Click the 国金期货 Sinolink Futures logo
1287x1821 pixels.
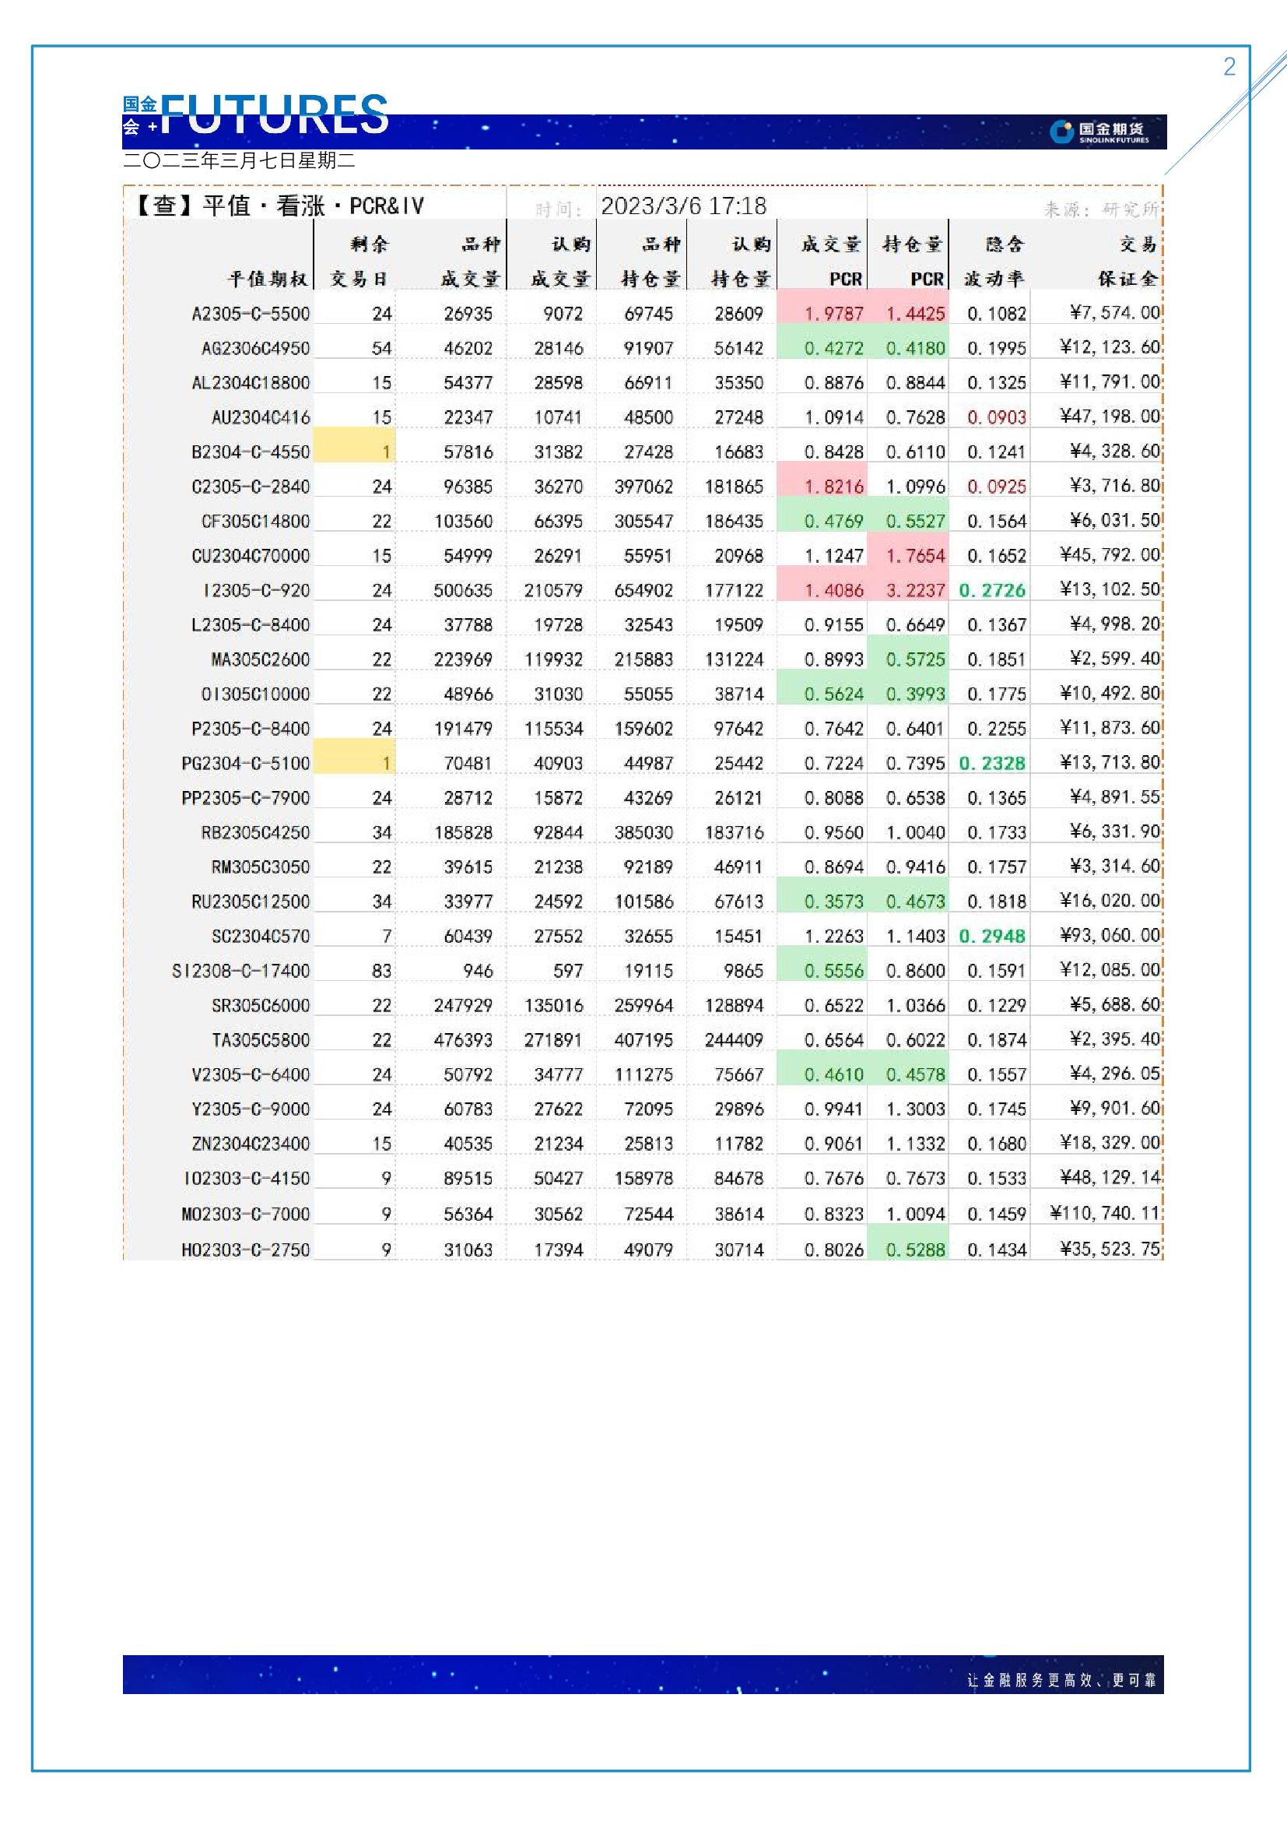tap(1099, 132)
